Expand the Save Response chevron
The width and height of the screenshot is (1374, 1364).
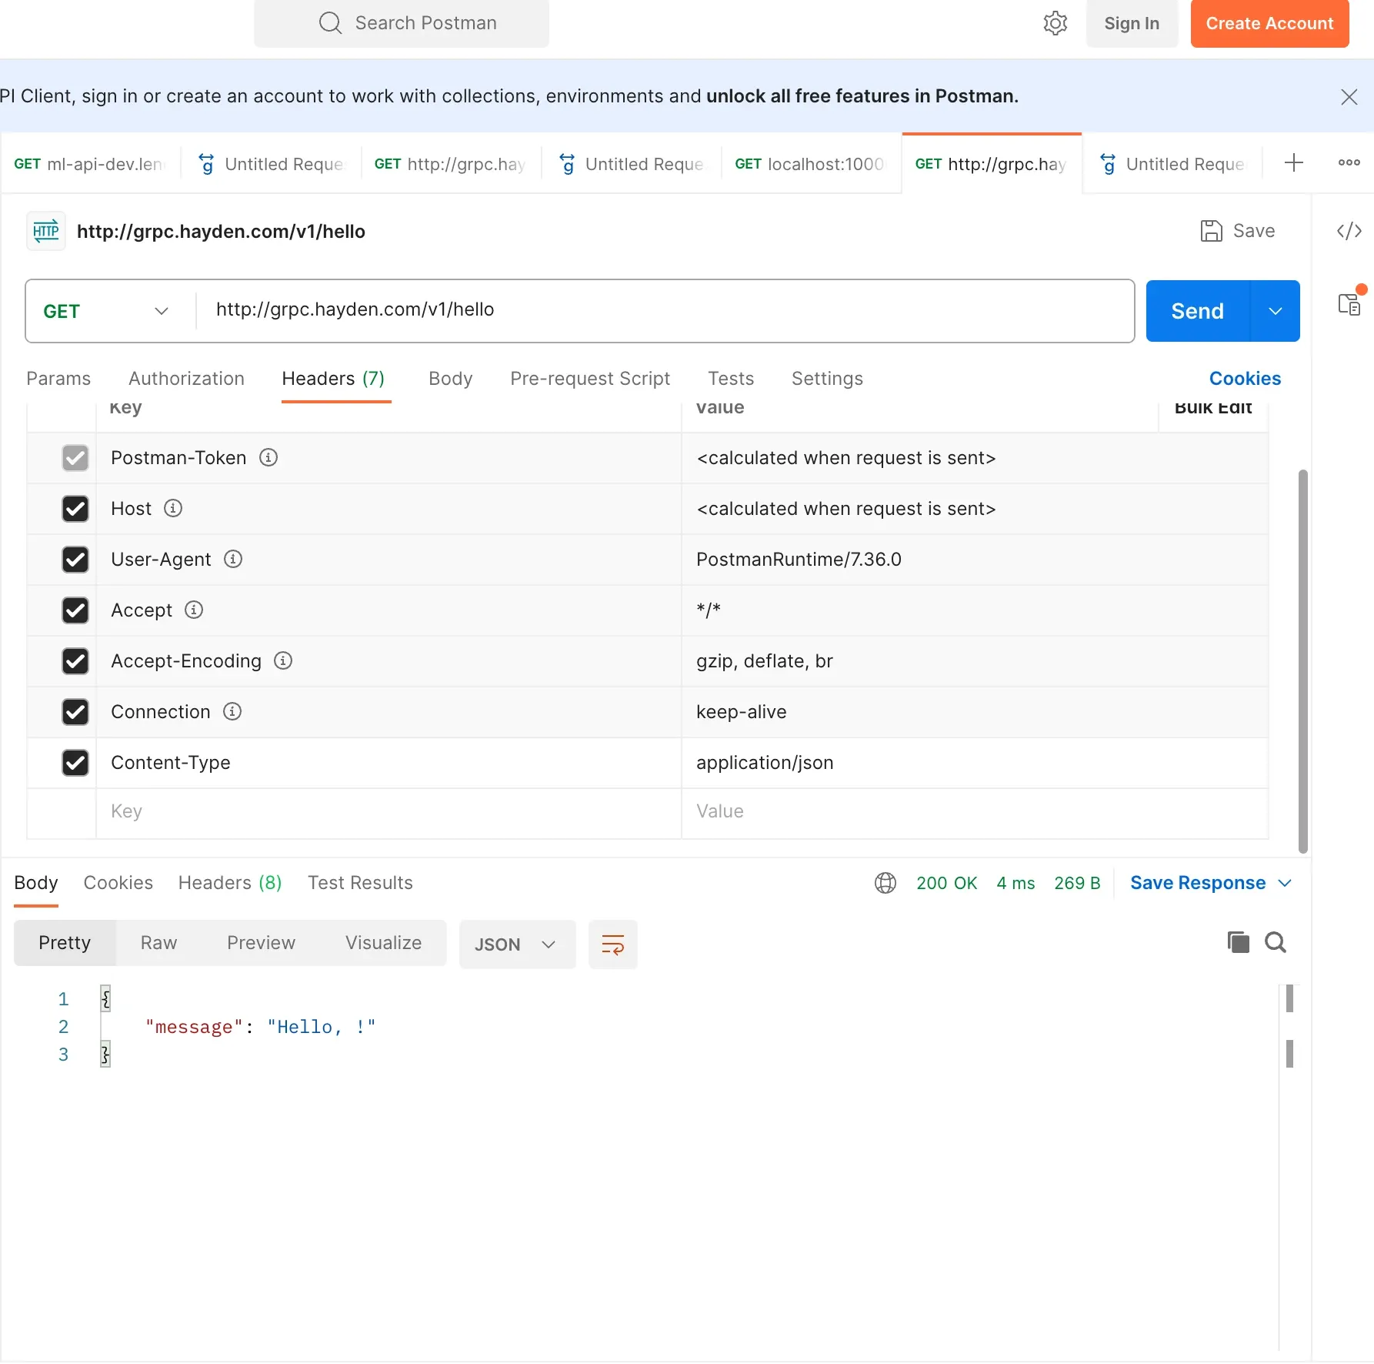(x=1285, y=883)
